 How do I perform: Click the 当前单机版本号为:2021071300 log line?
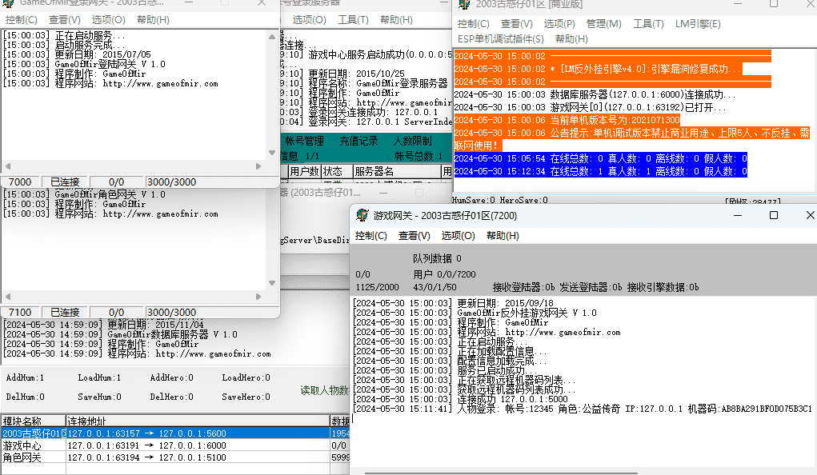coord(567,120)
